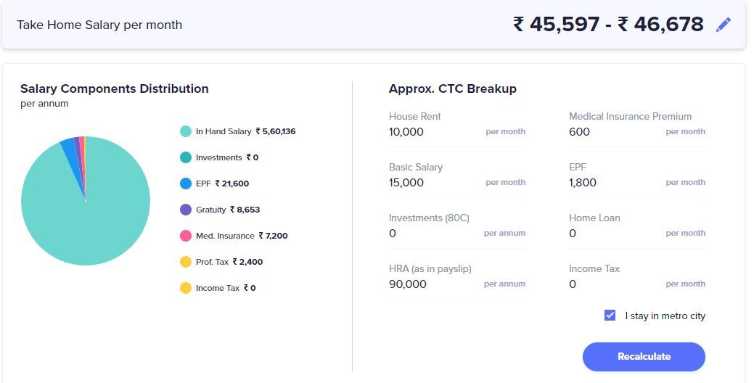Toggle the 'I stay in metro city' checkbox

pyautogui.click(x=610, y=316)
